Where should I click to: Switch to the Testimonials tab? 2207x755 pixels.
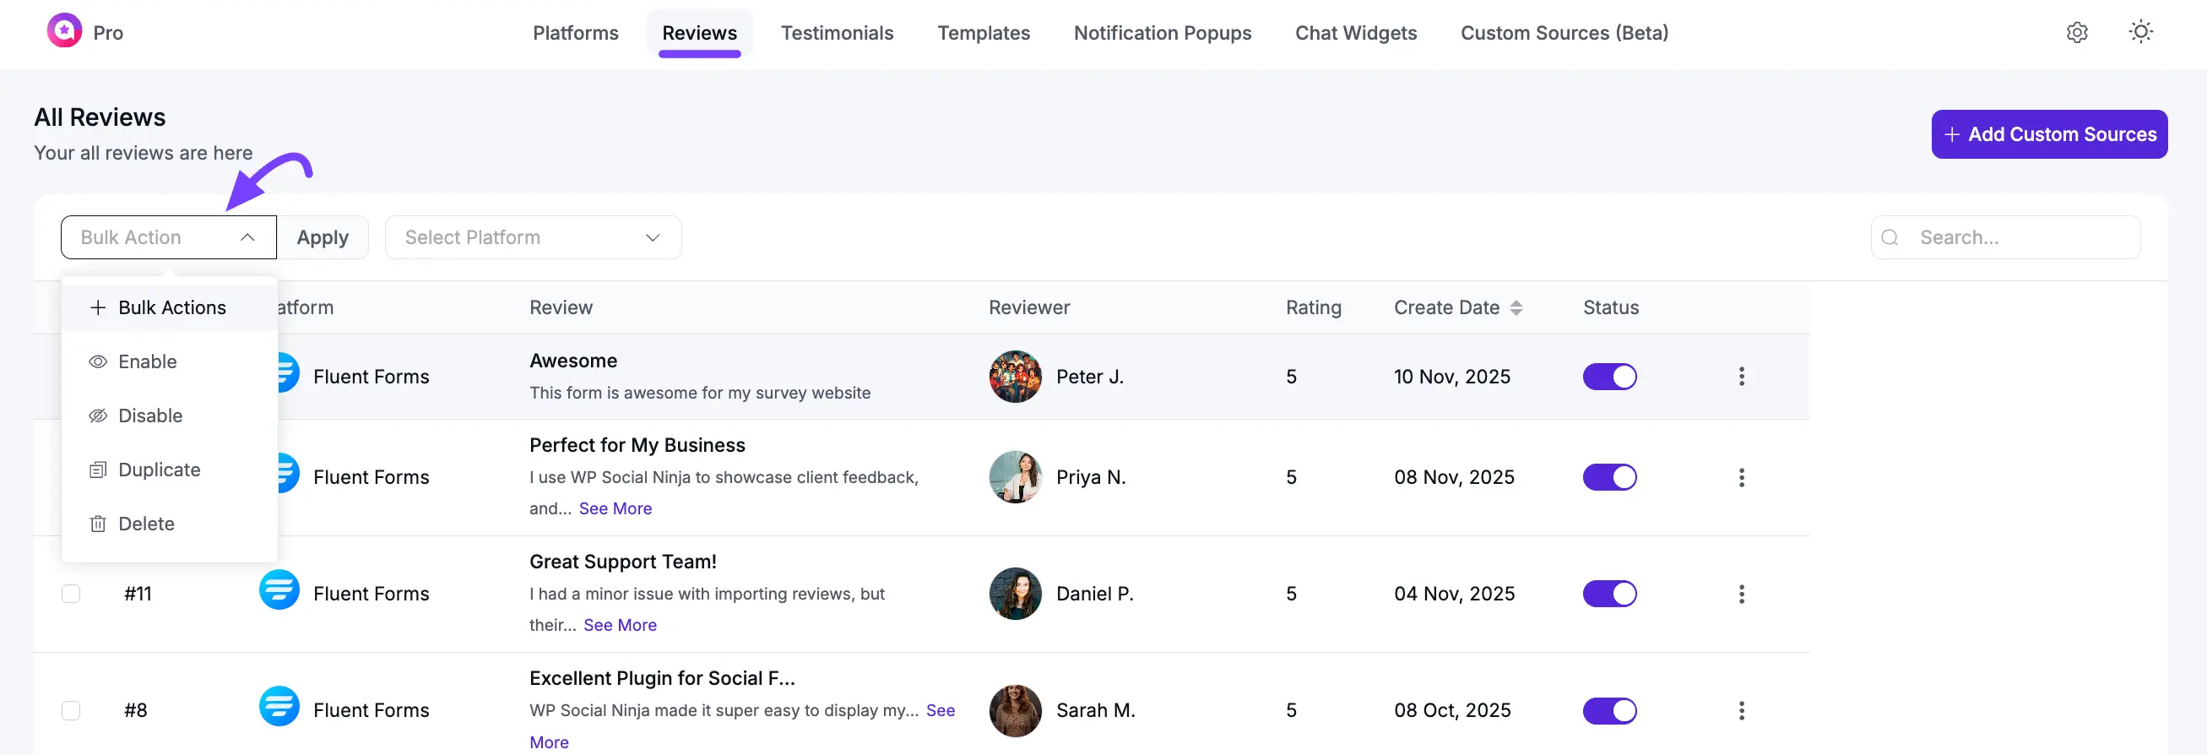[836, 33]
